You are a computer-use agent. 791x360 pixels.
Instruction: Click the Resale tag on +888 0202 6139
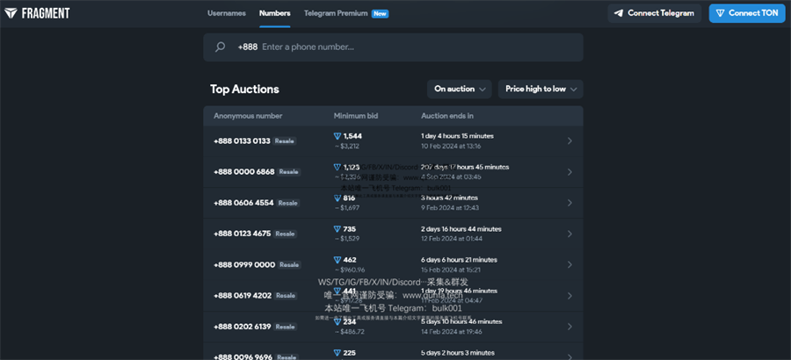point(285,327)
